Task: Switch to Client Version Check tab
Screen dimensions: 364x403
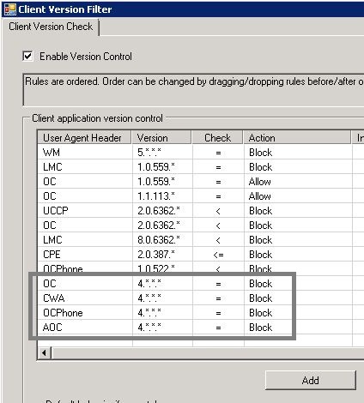Action: (x=51, y=27)
